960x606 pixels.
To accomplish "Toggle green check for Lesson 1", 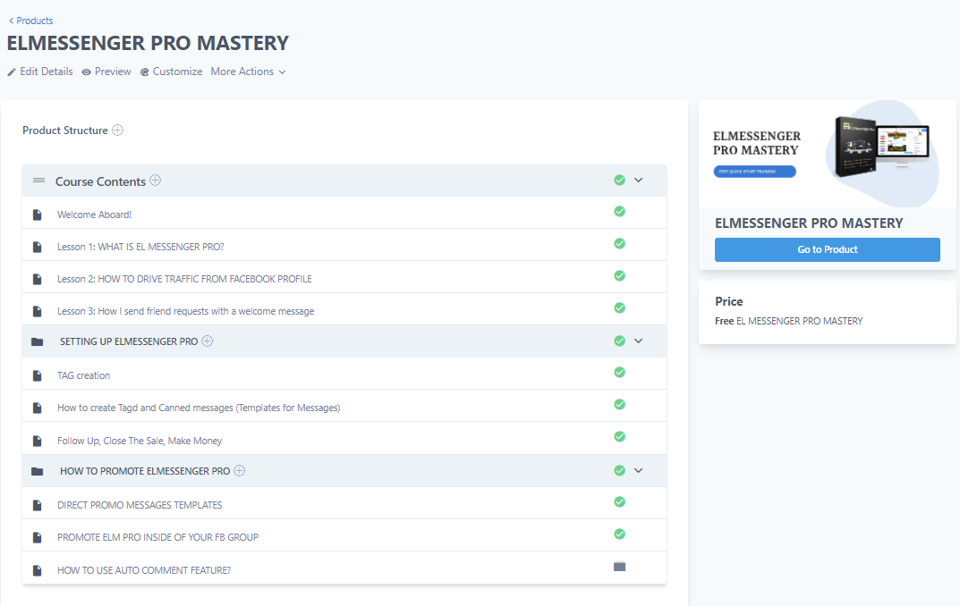I will click(620, 243).
